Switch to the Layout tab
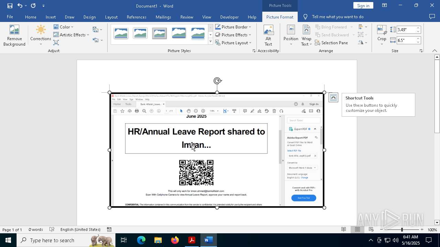The image size is (440, 247). point(111,17)
